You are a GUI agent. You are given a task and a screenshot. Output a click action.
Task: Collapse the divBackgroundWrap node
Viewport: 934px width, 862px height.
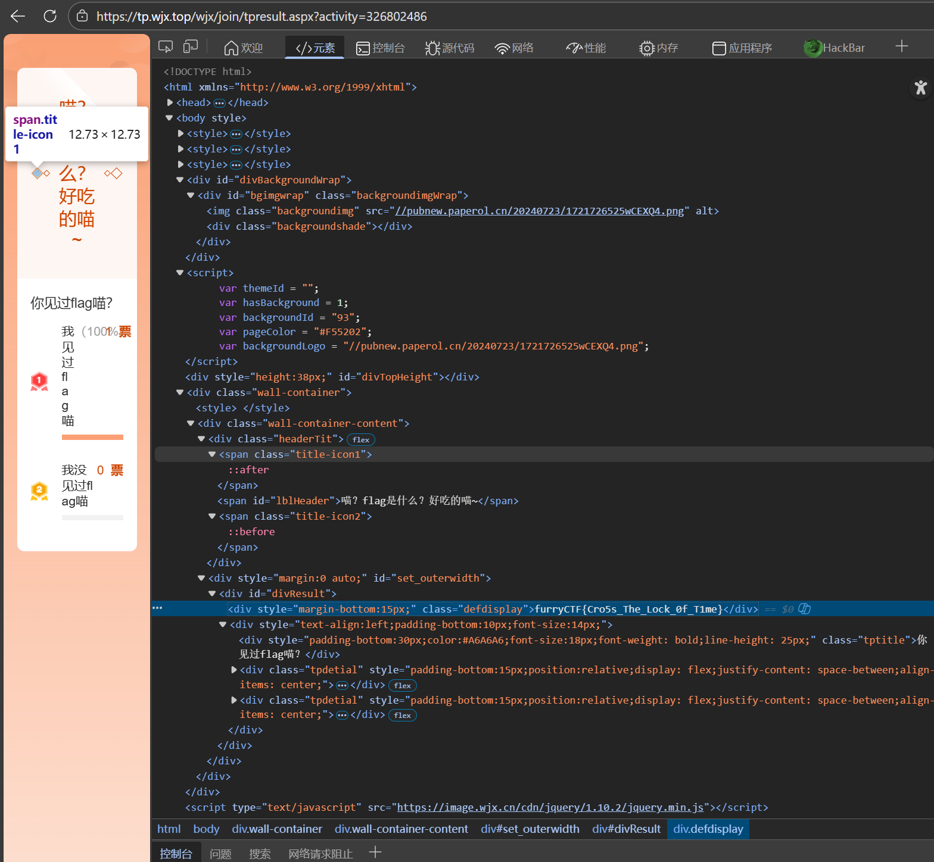click(180, 180)
